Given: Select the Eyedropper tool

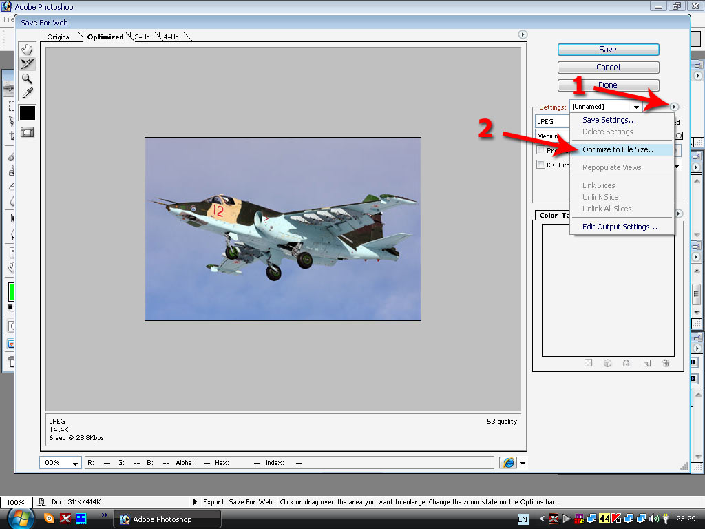Looking at the screenshot, I should coord(28,93).
